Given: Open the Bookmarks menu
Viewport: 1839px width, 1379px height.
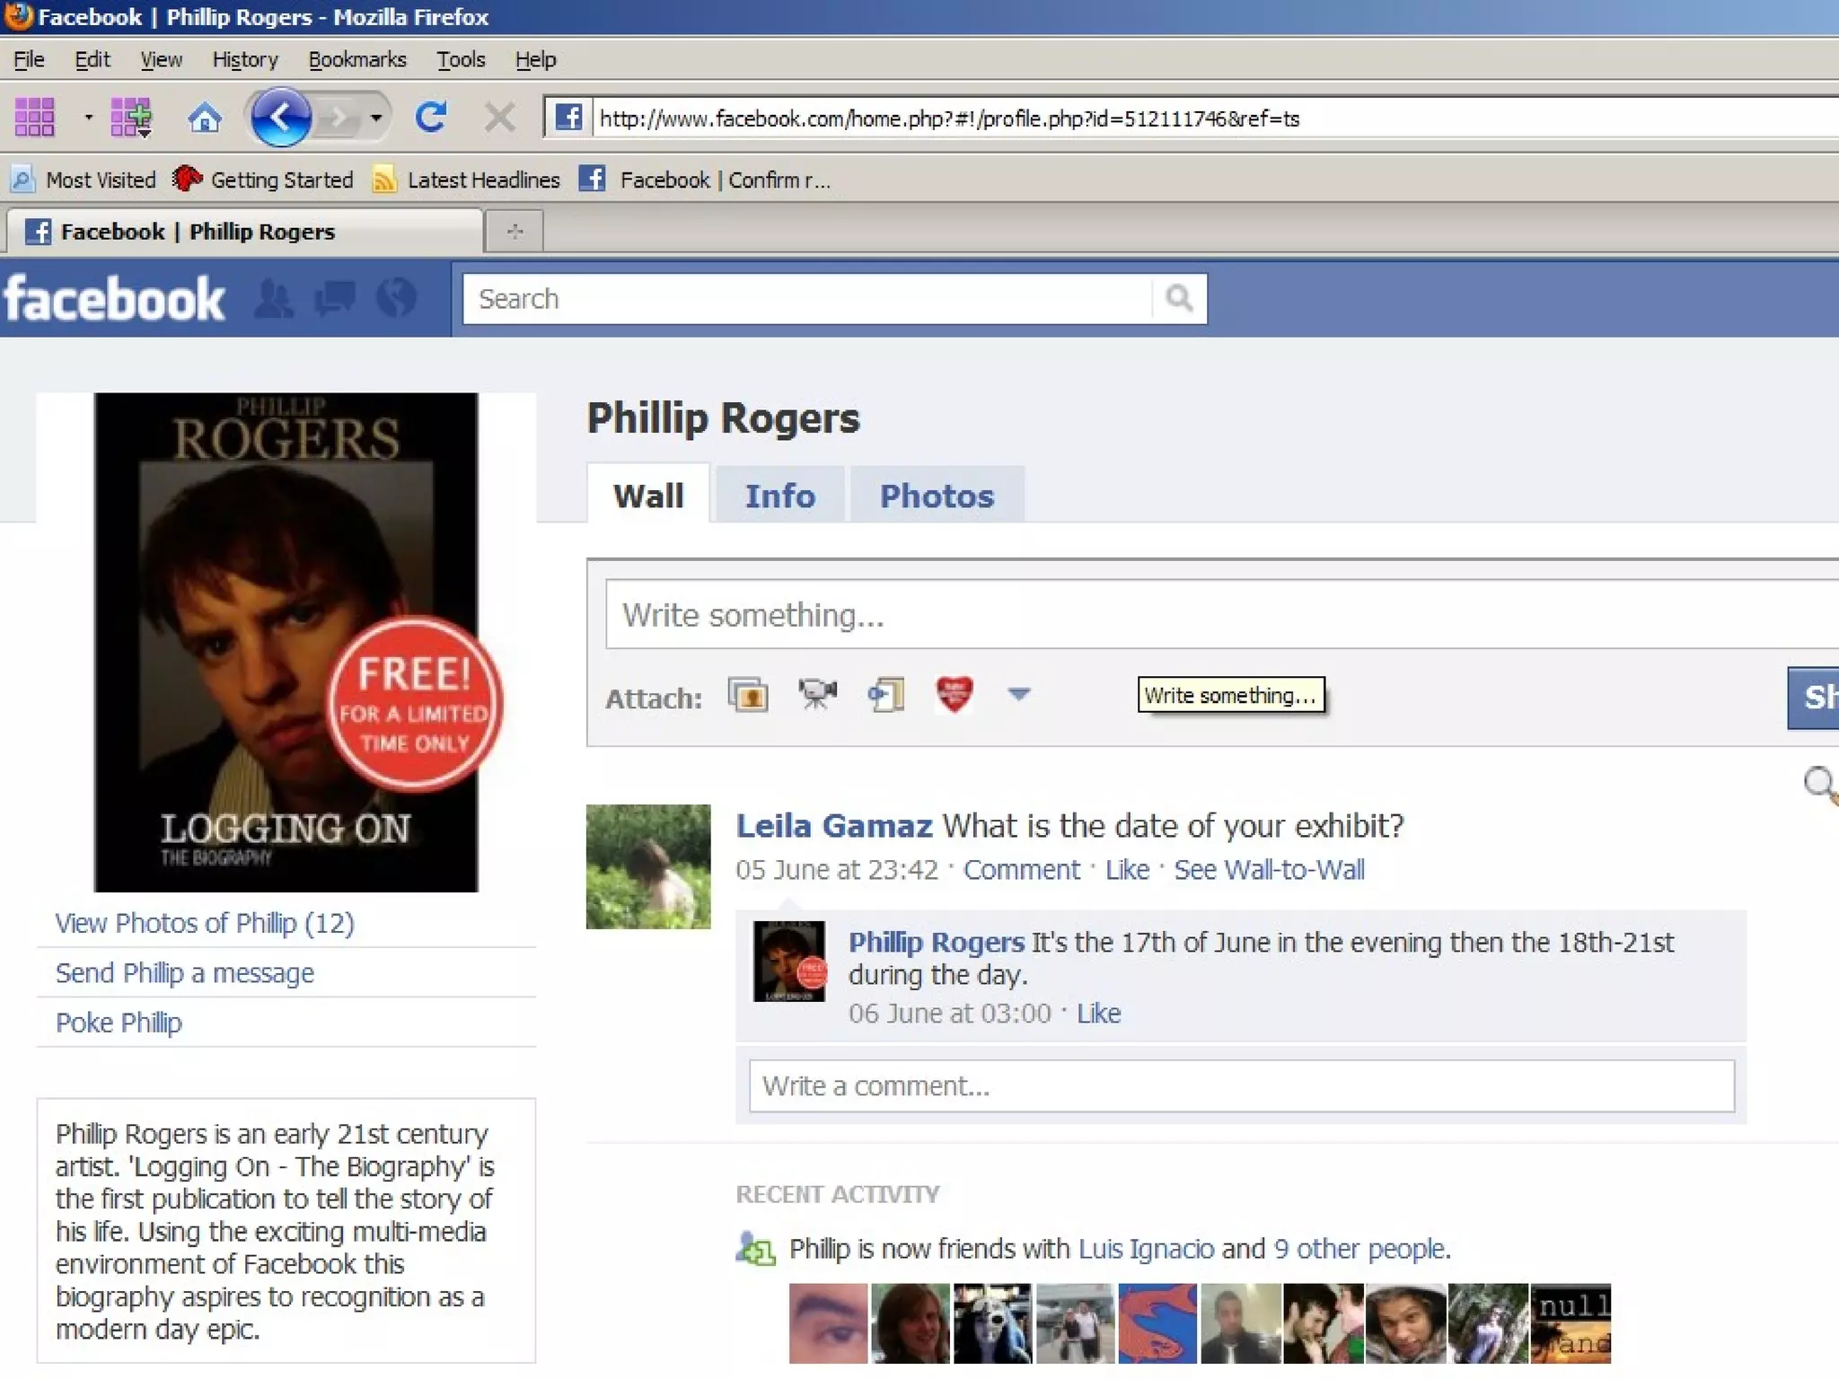Looking at the screenshot, I should point(356,60).
